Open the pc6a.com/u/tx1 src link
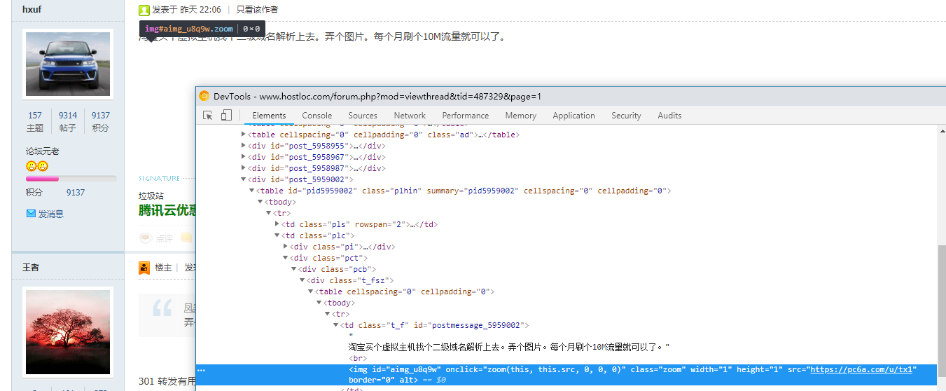The width and height of the screenshot is (946, 391). (x=861, y=369)
